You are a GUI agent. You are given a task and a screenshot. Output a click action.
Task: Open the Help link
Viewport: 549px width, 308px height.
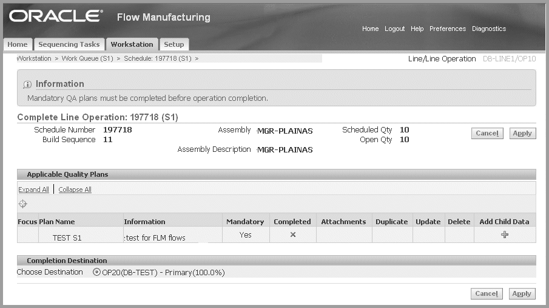[x=417, y=29]
